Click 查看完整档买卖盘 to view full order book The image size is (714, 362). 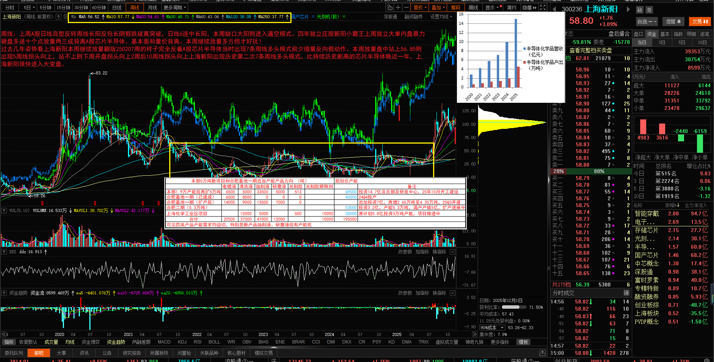point(591,50)
